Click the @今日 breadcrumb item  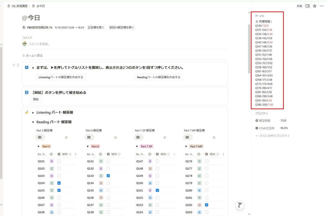point(40,6)
